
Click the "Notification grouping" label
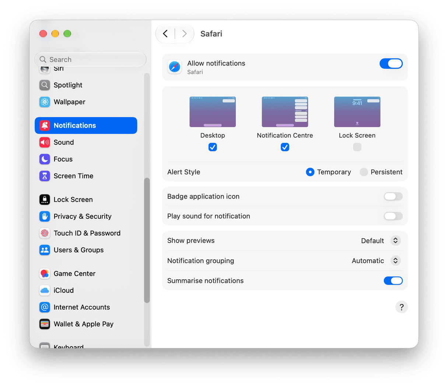[201, 261]
